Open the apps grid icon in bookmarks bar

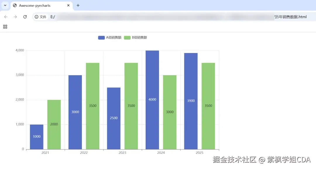point(5,27)
